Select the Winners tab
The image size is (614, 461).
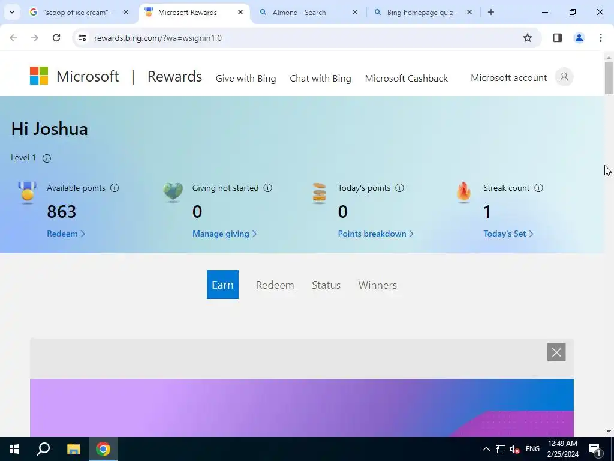378,285
